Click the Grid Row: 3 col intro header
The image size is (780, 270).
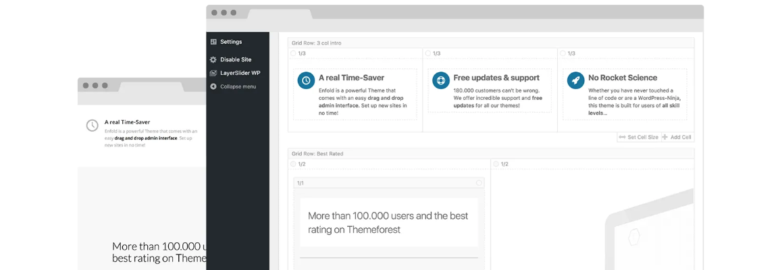(x=317, y=43)
